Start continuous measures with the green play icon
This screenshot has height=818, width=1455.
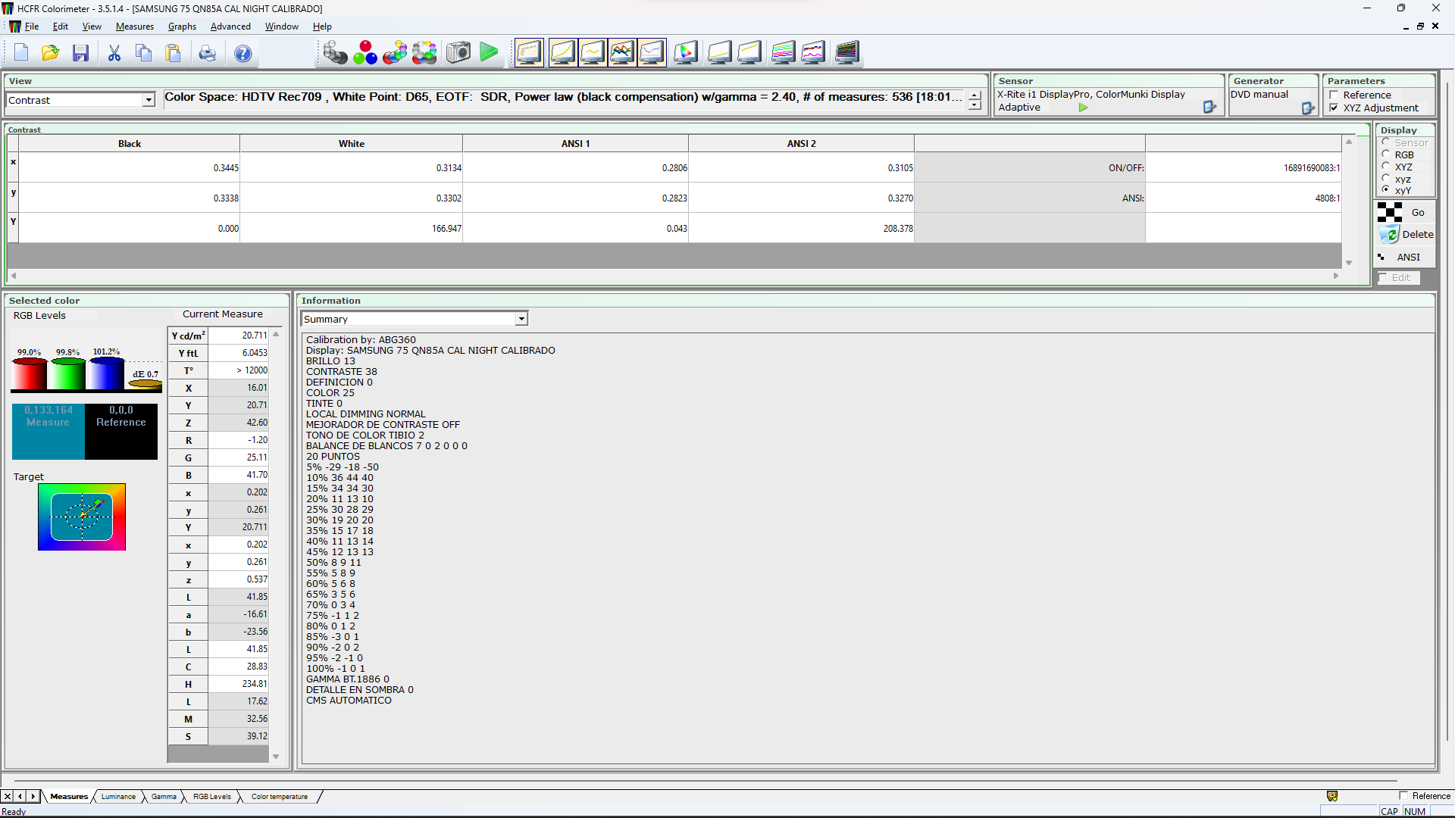490,53
